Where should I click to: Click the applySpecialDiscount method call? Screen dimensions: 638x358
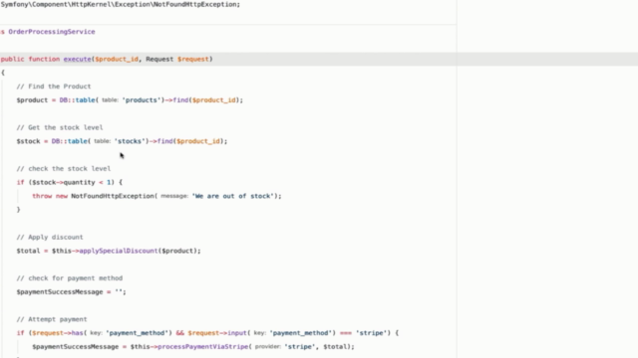(118, 251)
